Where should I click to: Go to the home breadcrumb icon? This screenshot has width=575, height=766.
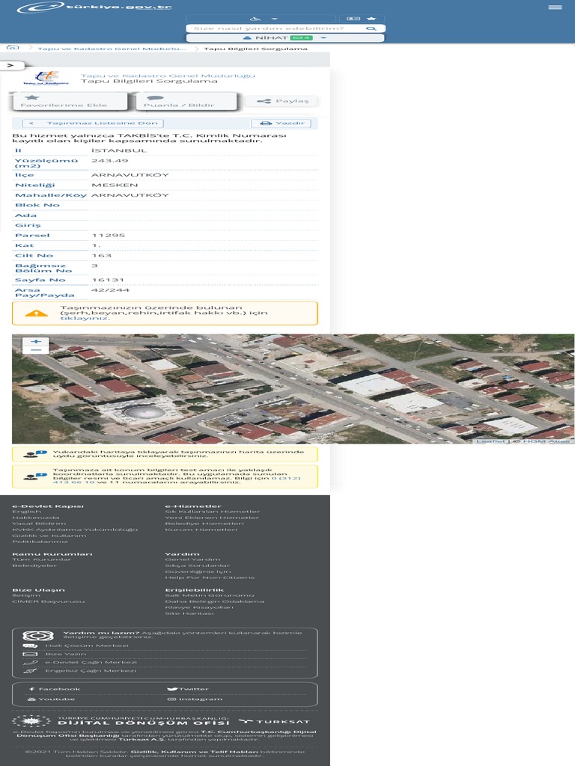(x=13, y=47)
